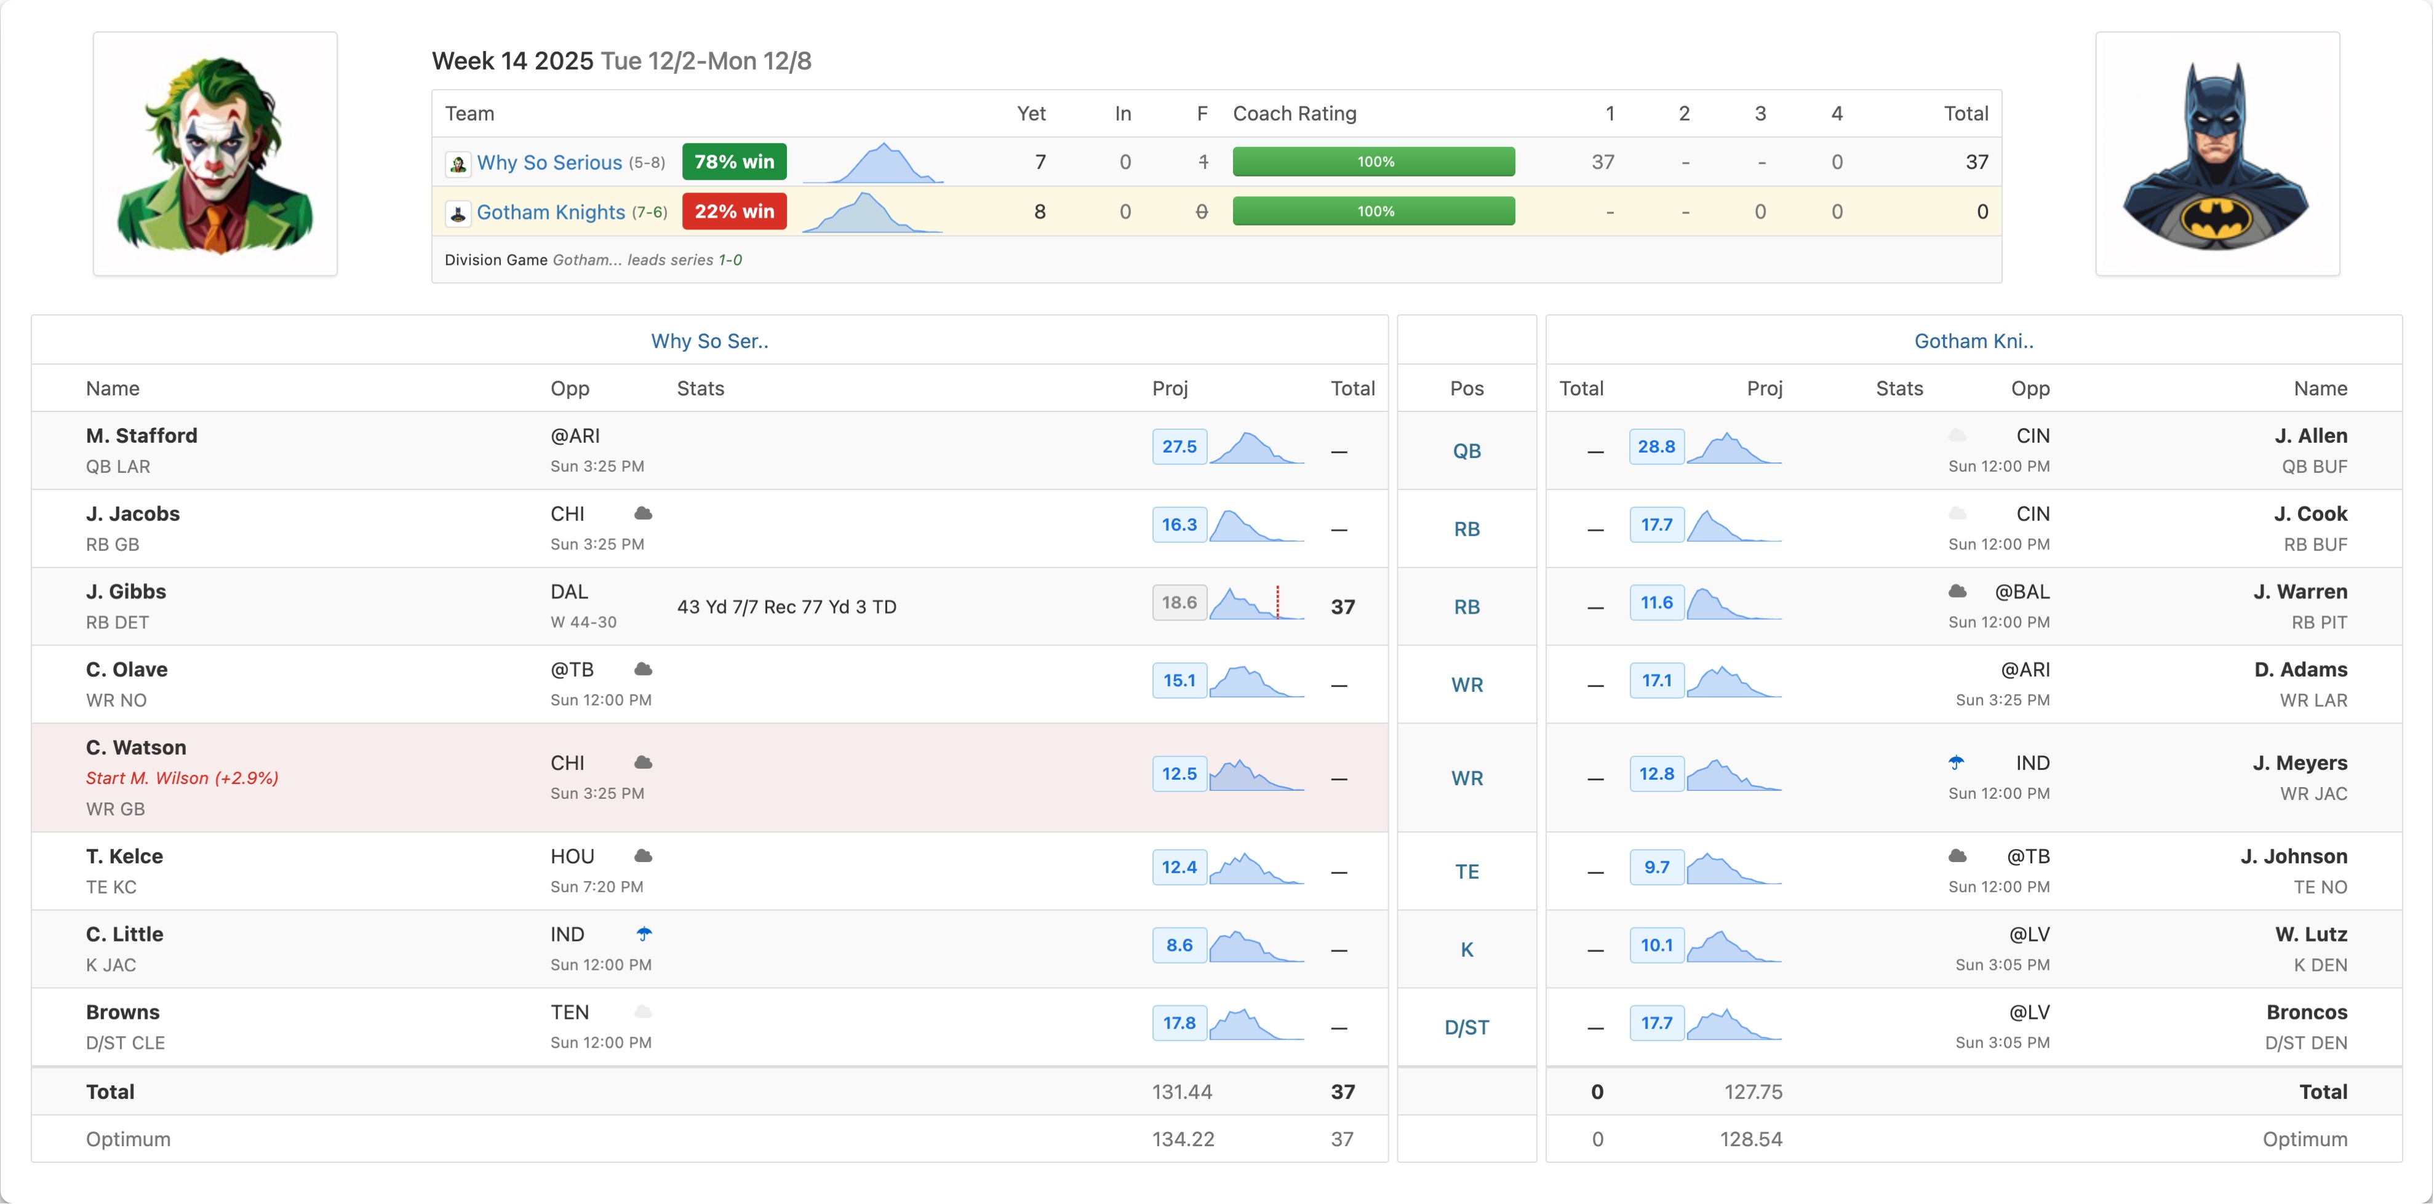Click the small Batman icon beside Gotham Knights
Image resolution: width=2434 pixels, height=1204 pixels.
[x=458, y=213]
